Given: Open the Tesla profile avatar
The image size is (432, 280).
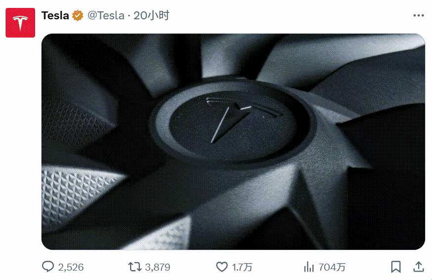Looking at the screenshot, I should pyautogui.click(x=20, y=23).
